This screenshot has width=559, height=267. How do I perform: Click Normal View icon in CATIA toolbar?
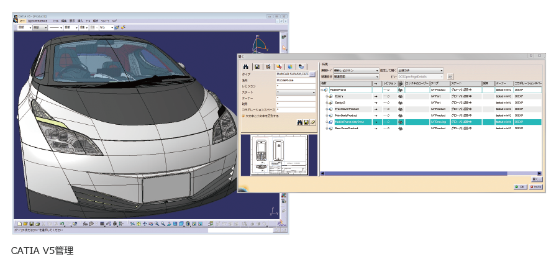tap(170, 224)
